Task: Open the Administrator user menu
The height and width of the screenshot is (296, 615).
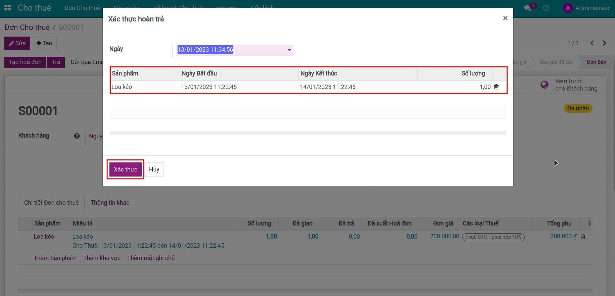Action: pyautogui.click(x=587, y=8)
